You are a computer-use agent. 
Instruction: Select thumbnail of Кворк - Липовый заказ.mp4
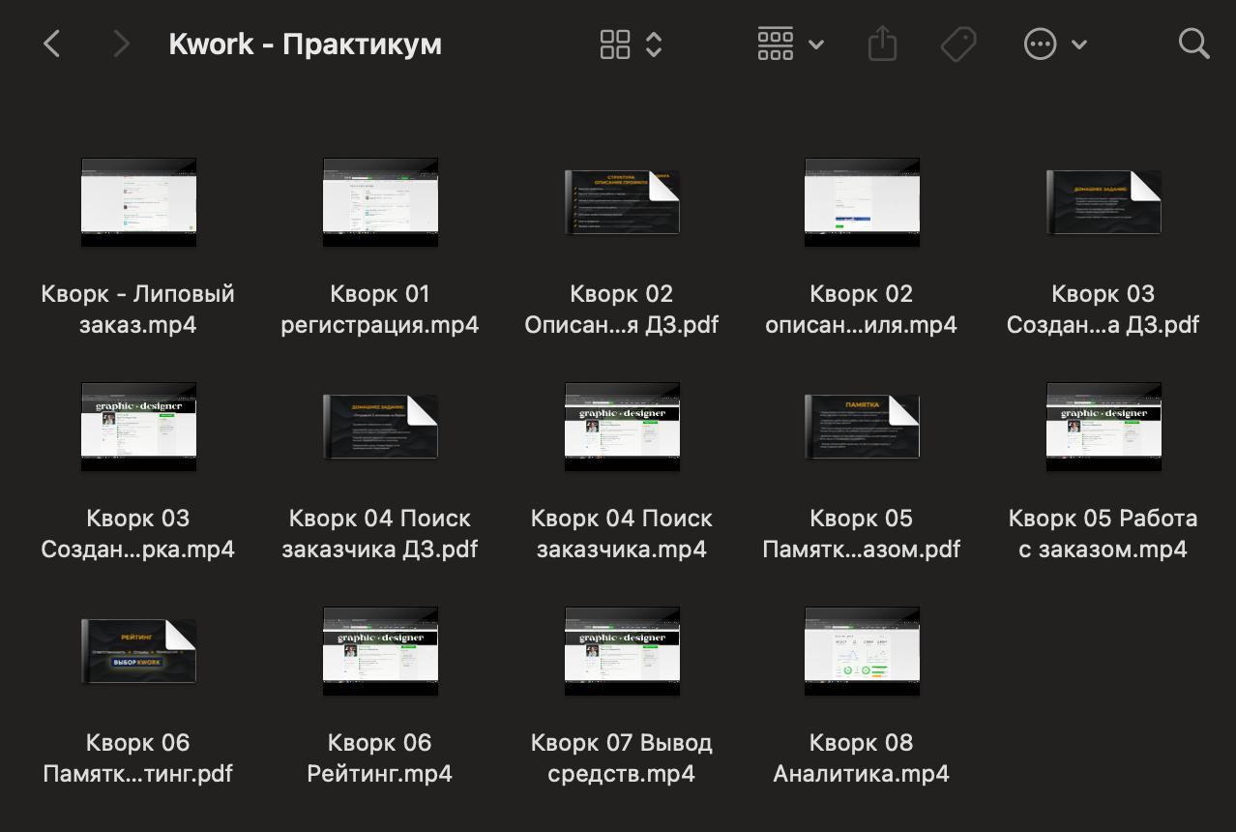(x=138, y=202)
